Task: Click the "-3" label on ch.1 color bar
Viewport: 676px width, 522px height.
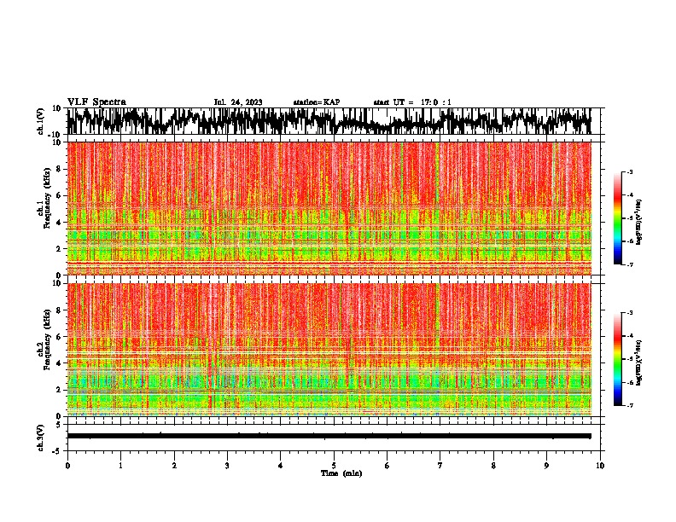Action: [x=630, y=171]
